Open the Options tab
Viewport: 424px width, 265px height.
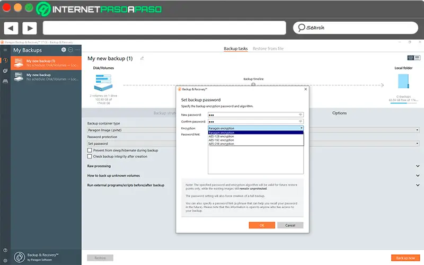[x=339, y=113]
